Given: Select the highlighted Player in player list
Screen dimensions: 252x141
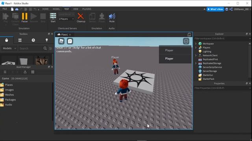Looking at the screenshot, I should 175,59.
